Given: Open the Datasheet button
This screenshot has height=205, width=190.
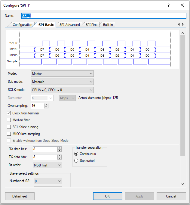Looking at the screenshot, I should pyautogui.click(x=20, y=196).
